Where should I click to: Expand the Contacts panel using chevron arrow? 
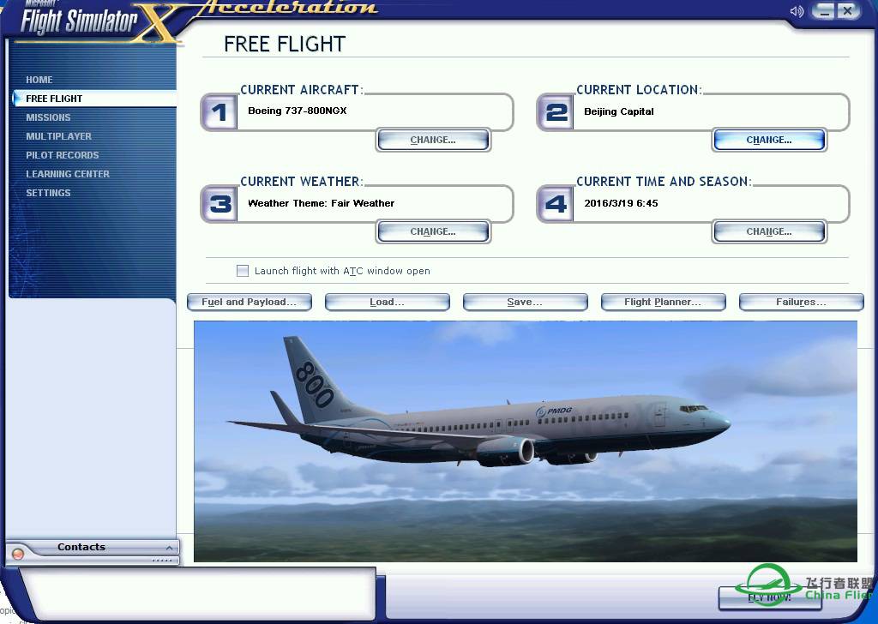[169, 548]
